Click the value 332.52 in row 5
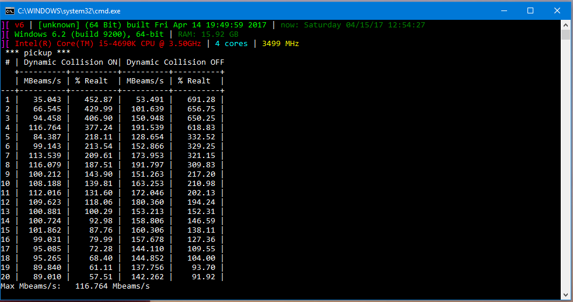This screenshot has height=302, width=573. click(x=201, y=137)
